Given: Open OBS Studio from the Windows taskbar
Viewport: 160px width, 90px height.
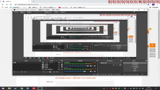Looking at the screenshot, I should (x=40, y=88).
